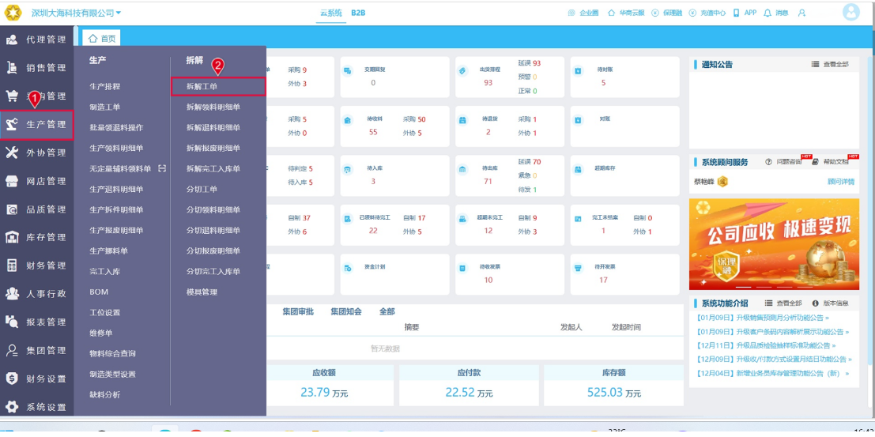Screen dimensions: 875x437
Task: Click the 网店管理 shop icon
Action: (x=12, y=181)
